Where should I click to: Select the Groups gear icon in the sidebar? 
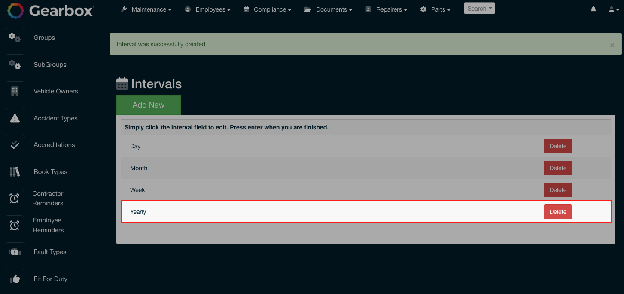(14, 38)
